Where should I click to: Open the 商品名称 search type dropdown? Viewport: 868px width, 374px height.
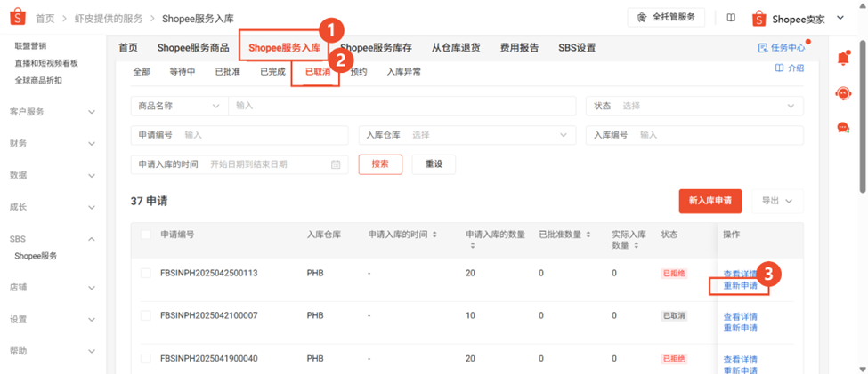(179, 106)
